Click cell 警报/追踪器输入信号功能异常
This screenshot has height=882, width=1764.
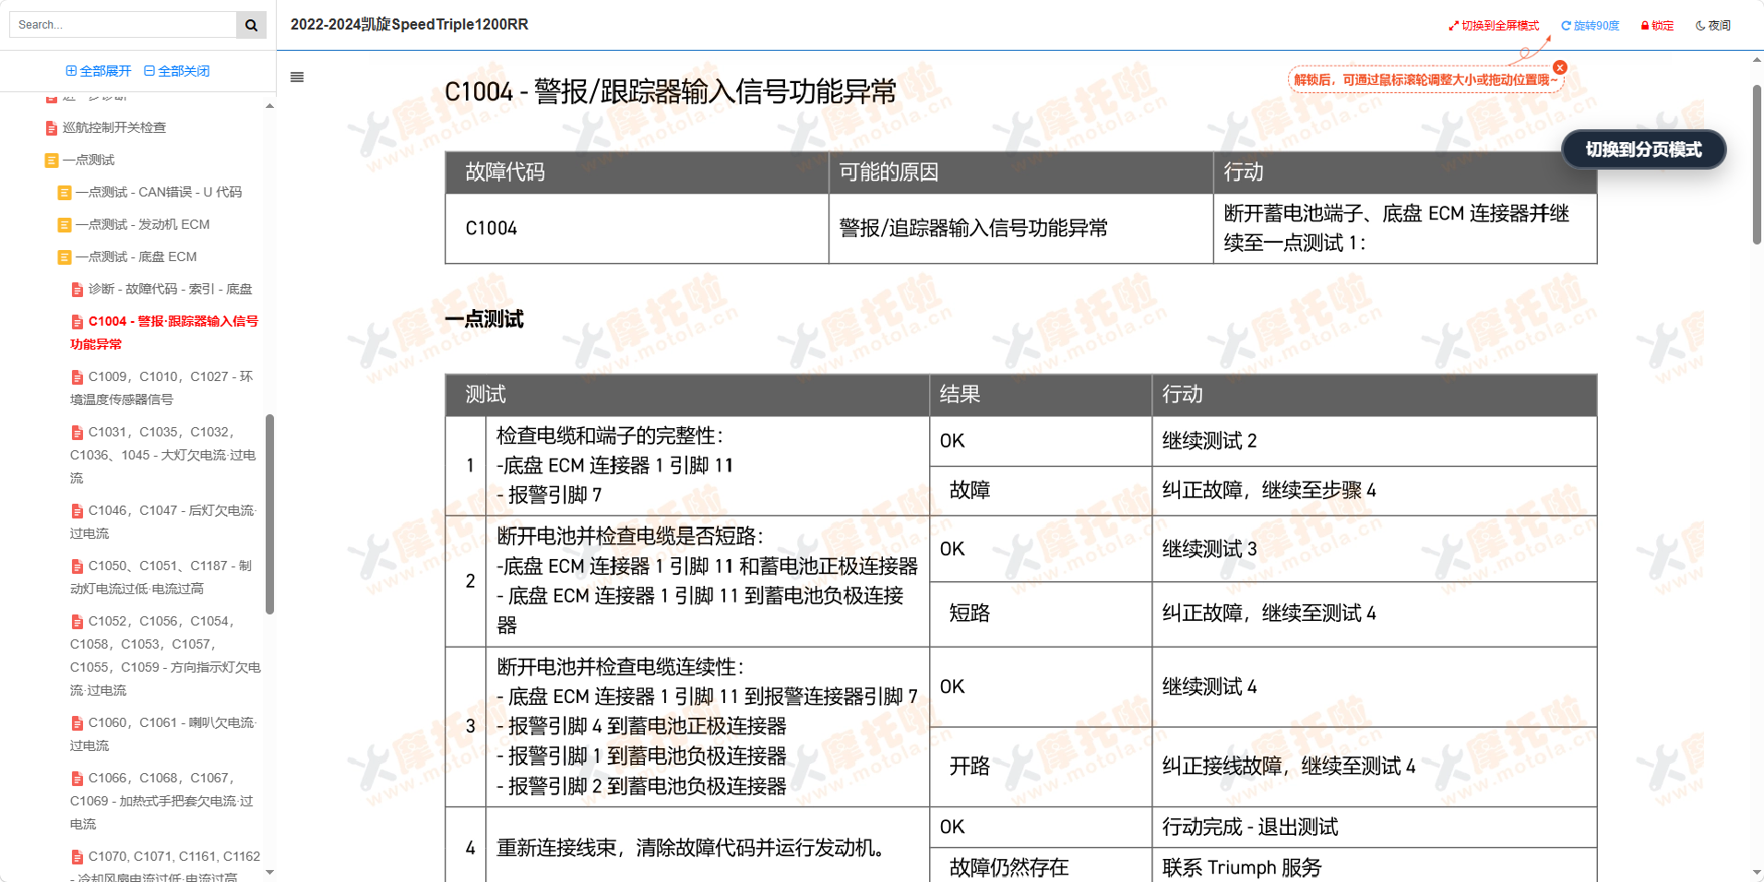[1020, 229]
